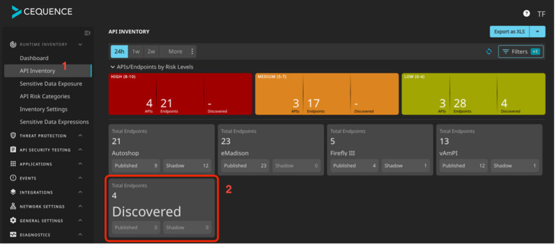Screen dimensions: 556x245
Task: Click the Diagnostics pulse icon
Action: coord(13,235)
